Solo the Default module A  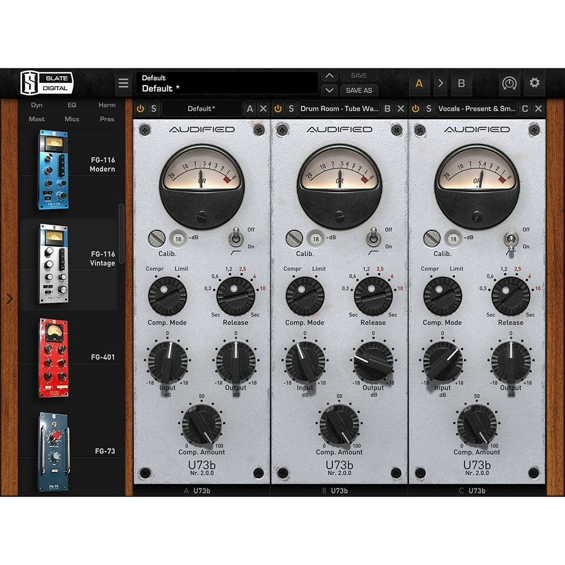click(x=154, y=108)
